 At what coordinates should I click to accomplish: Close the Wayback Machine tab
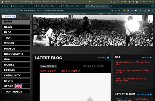pos(33,6)
